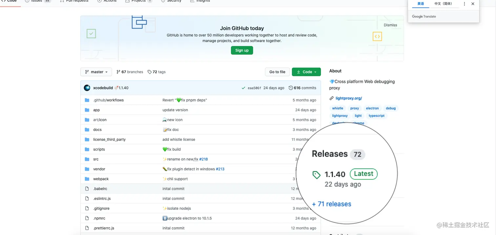Click the branch icon beside 67 branches

pyautogui.click(x=118, y=72)
